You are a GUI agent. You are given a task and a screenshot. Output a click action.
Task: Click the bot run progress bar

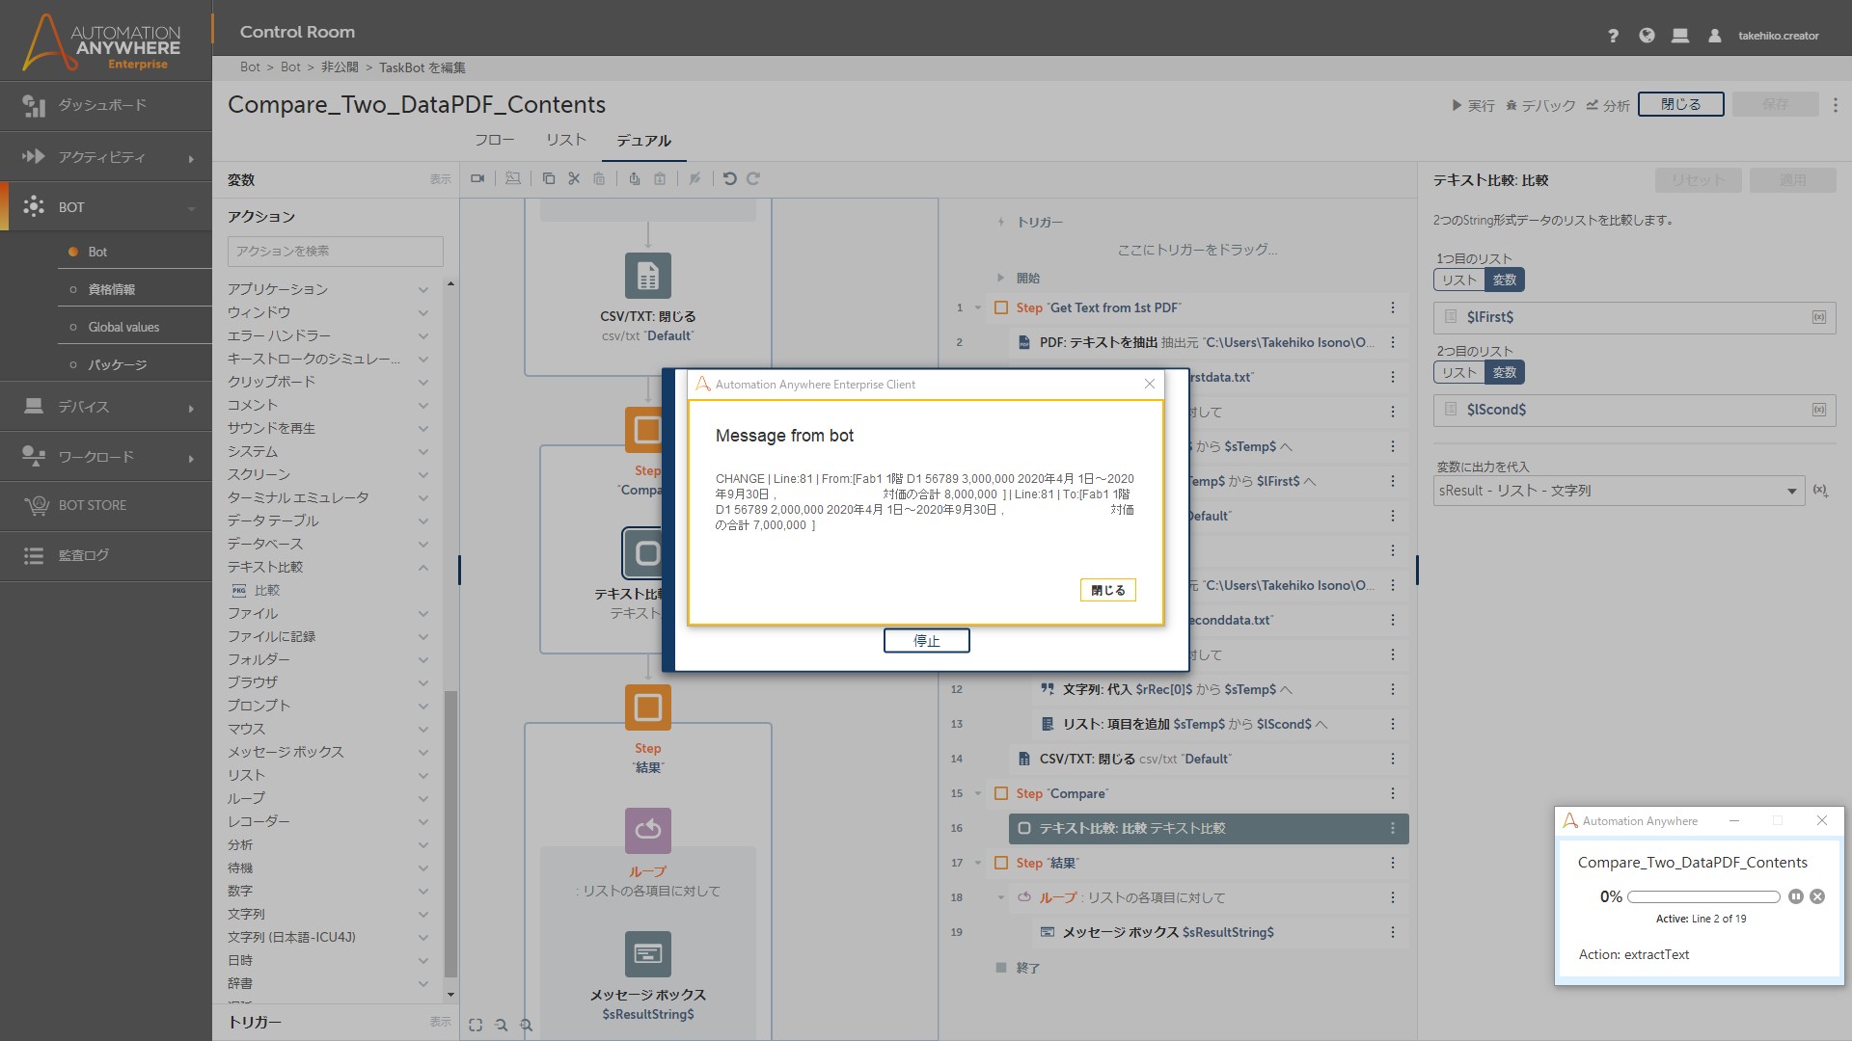click(1702, 896)
